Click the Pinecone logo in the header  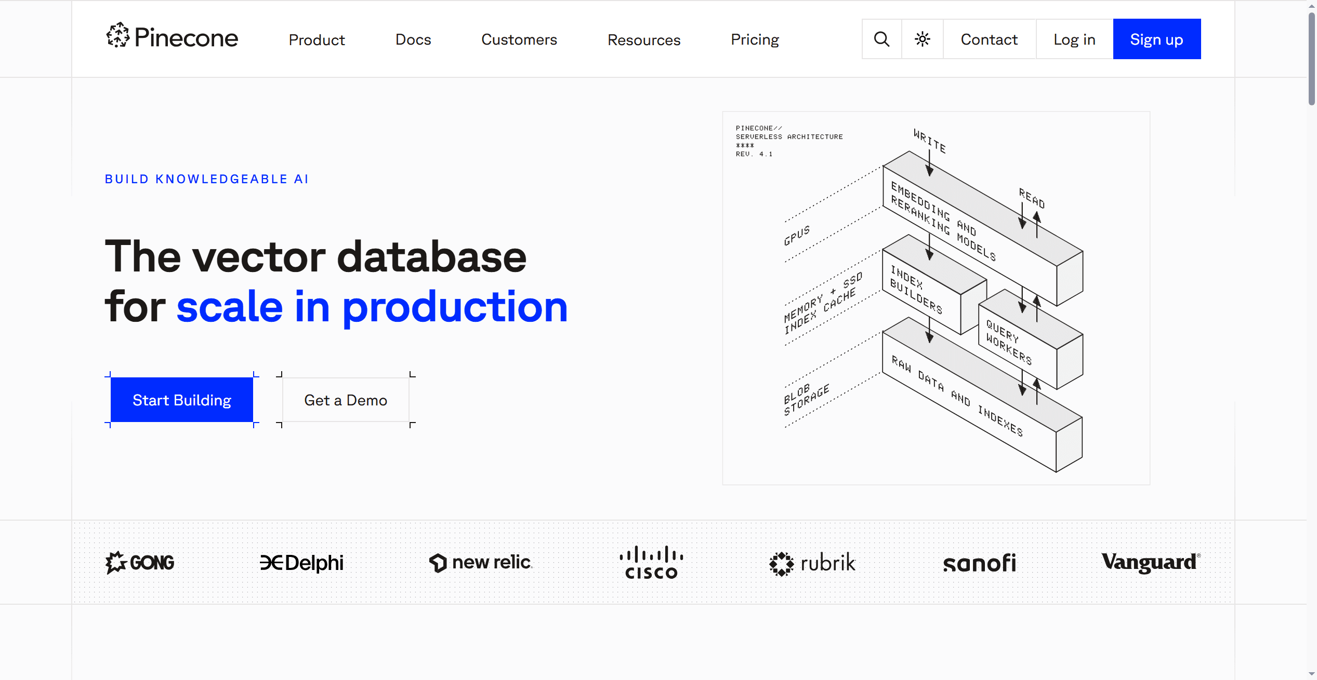coord(172,37)
